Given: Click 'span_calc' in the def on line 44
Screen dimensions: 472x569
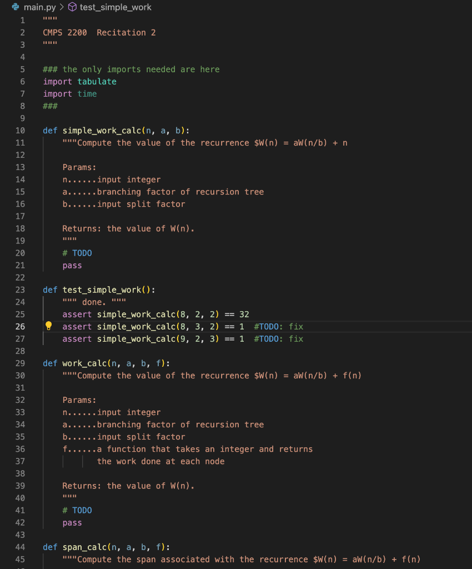Looking at the screenshot, I should pyautogui.click(x=84, y=547).
